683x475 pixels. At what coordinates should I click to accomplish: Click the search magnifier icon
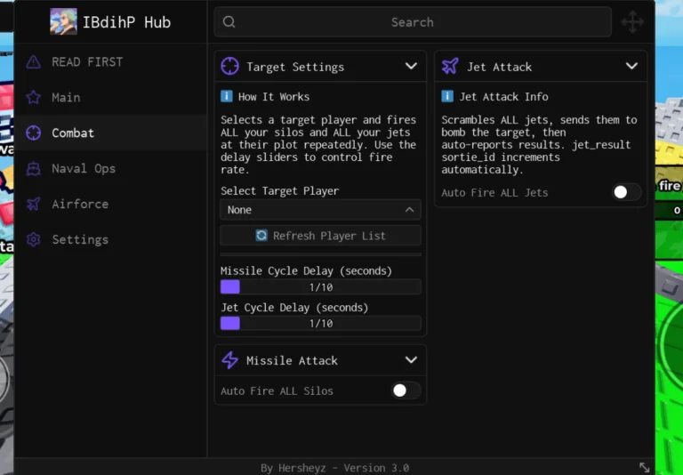click(x=229, y=21)
